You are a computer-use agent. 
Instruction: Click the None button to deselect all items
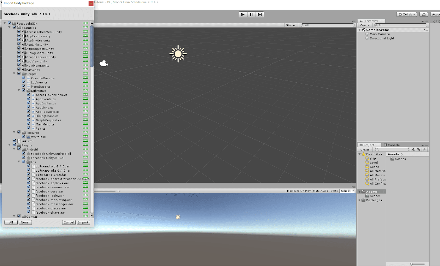25,222
